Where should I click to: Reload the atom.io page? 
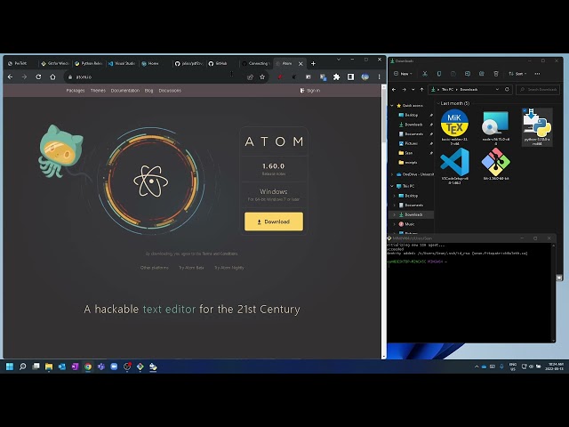pyautogui.click(x=38, y=77)
